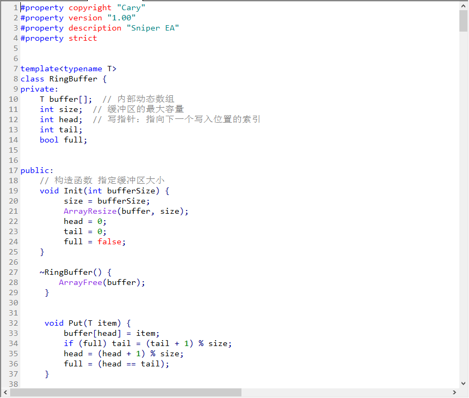Click the "if (full)" statement on line 34

click(x=85, y=343)
